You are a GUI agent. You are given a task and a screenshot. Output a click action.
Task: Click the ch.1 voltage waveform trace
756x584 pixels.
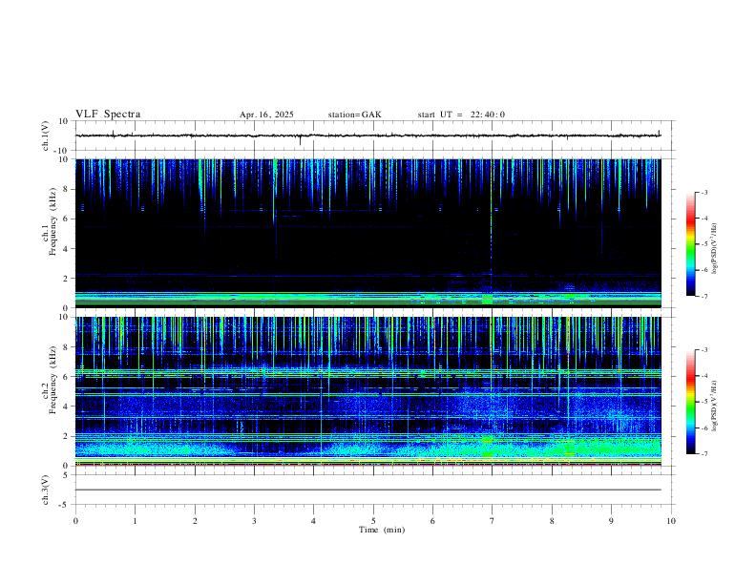[368, 136]
